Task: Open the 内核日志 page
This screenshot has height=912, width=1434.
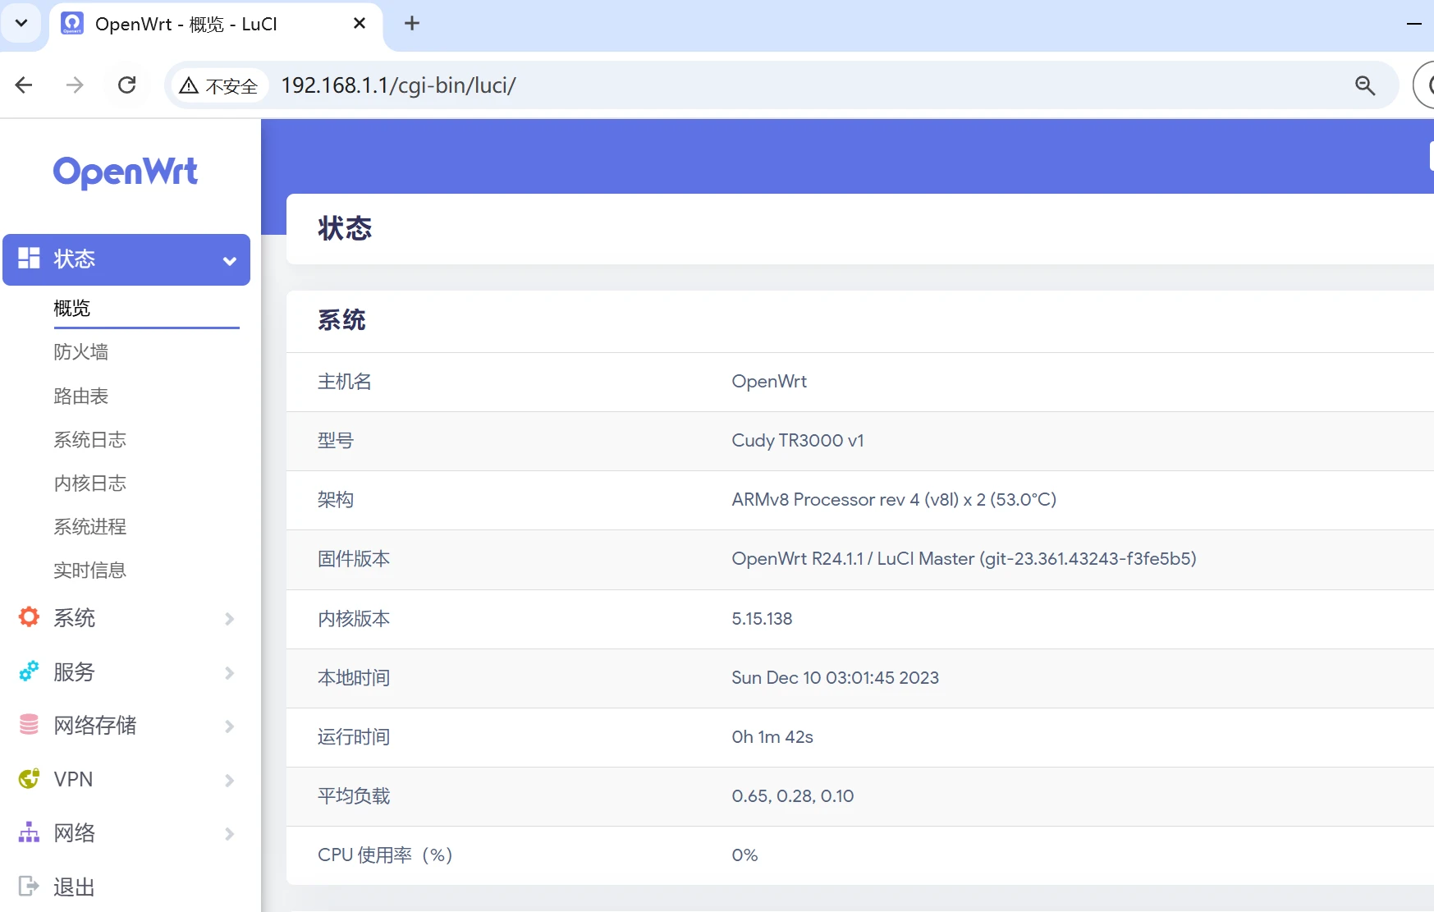Action: (x=90, y=483)
